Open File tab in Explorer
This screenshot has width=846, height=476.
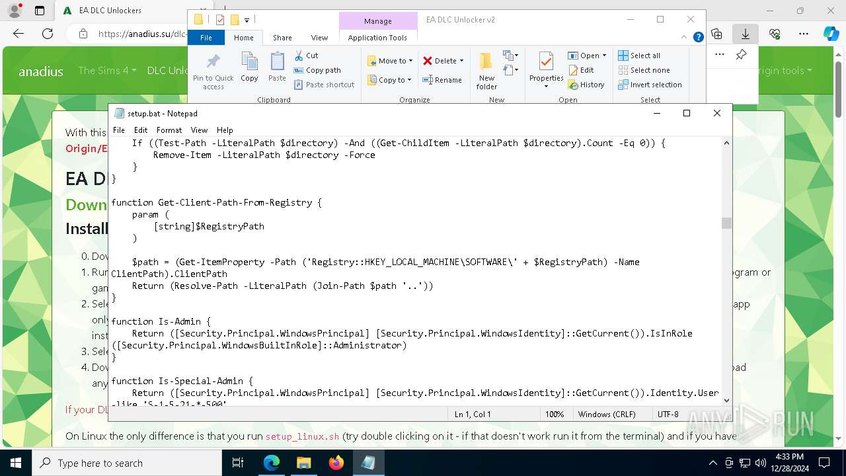coord(206,38)
